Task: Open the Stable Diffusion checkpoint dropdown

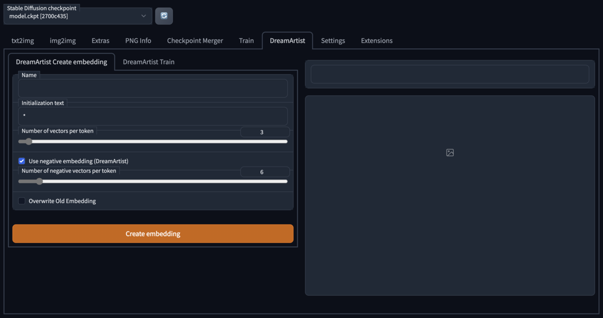Action: (78, 16)
